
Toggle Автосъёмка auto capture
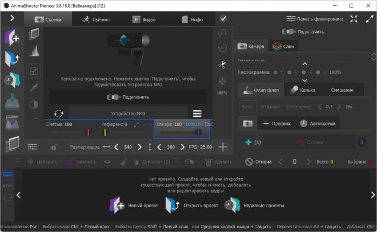(318, 124)
